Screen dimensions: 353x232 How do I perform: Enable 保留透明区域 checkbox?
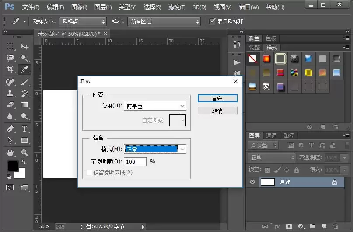coord(89,173)
